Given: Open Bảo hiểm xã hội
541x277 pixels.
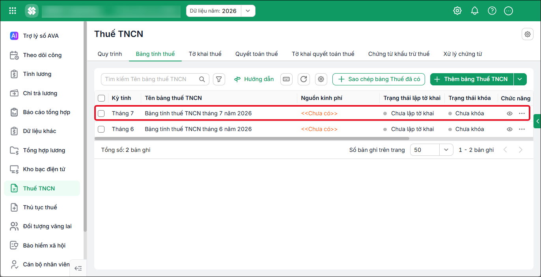Looking at the screenshot, I should (x=43, y=246).
